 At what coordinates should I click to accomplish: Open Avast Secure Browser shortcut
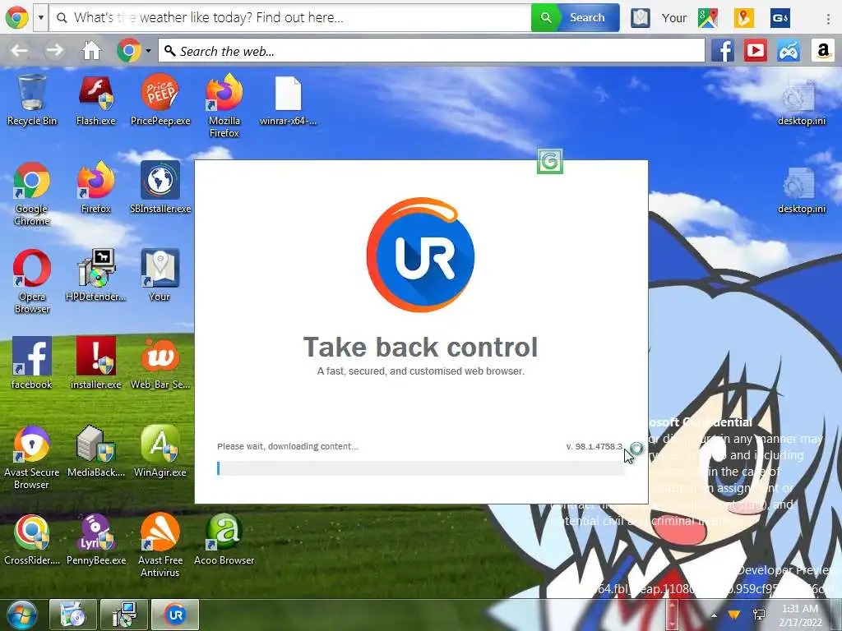[32, 458]
